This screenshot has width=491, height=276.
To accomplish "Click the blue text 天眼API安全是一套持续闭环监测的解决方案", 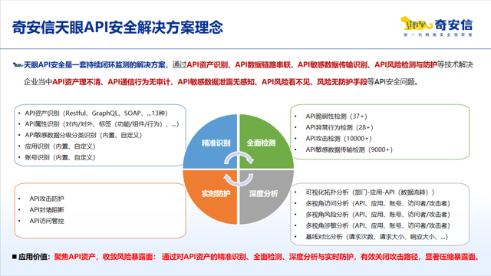I will pos(94,64).
